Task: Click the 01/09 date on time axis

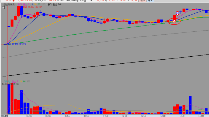Action: point(5,116)
